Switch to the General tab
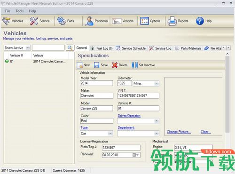235x174 pixels. coord(82,48)
